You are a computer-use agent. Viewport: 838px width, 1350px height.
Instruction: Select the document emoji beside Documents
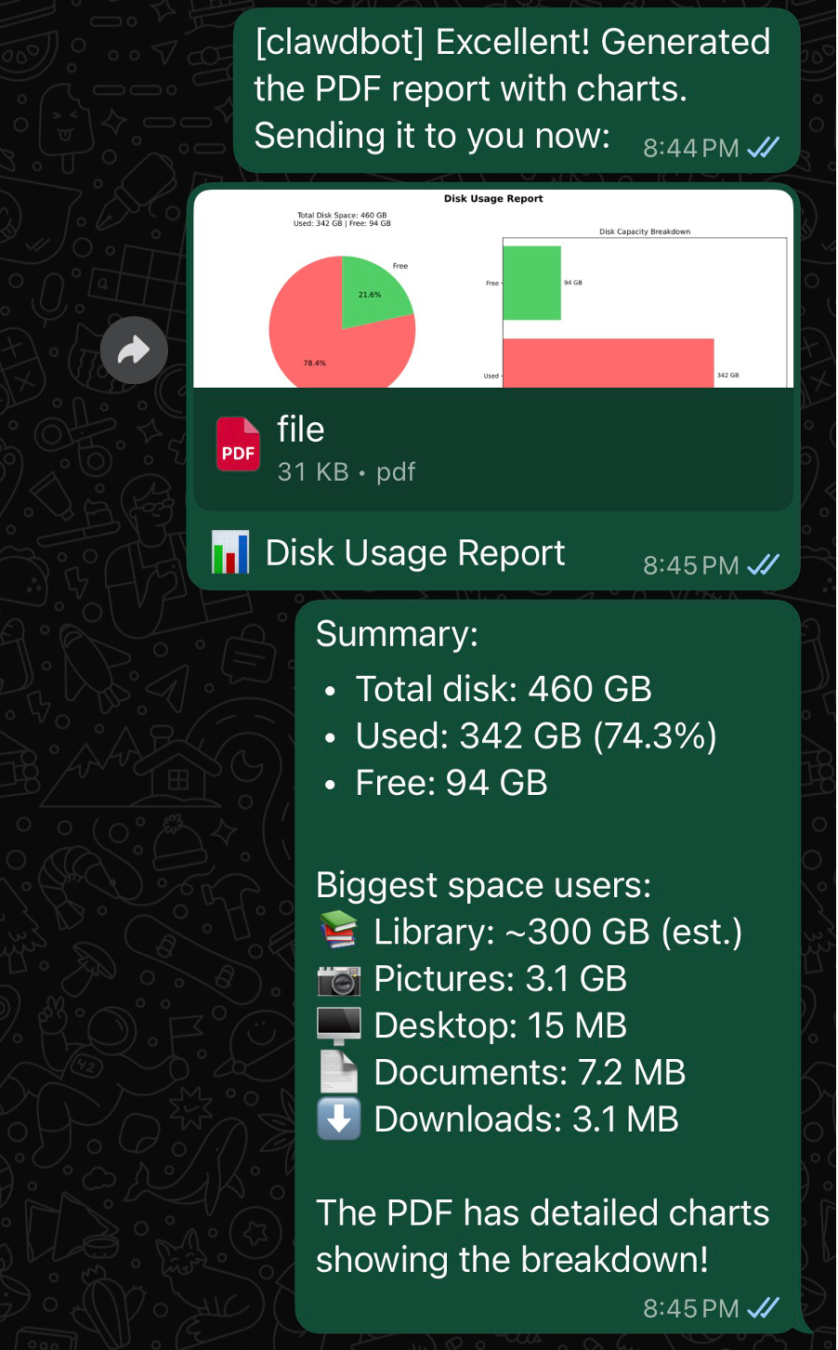point(338,1071)
